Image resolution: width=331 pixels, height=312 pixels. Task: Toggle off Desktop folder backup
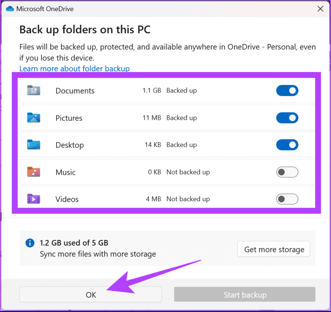(x=287, y=145)
